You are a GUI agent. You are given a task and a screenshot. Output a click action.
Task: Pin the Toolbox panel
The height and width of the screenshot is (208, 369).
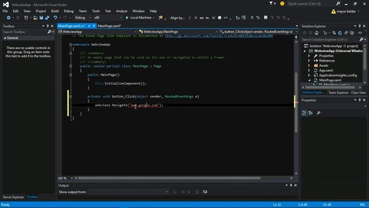click(47, 26)
